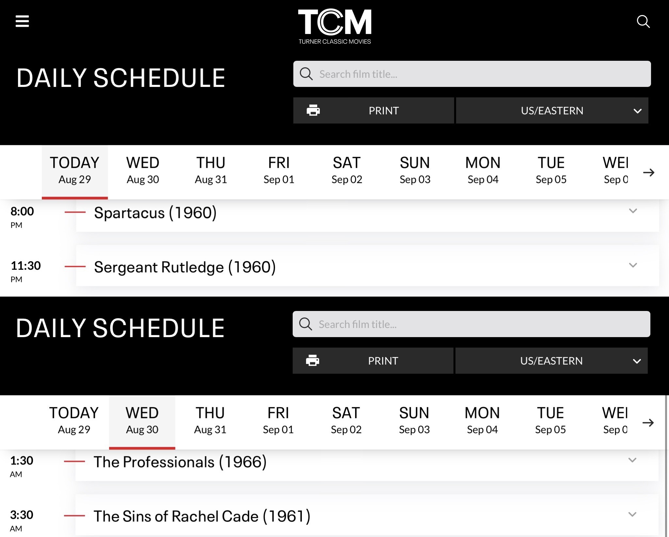Expand The Professionals (1966) details chevron
The width and height of the screenshot is (669, 537).
(632, 460)
